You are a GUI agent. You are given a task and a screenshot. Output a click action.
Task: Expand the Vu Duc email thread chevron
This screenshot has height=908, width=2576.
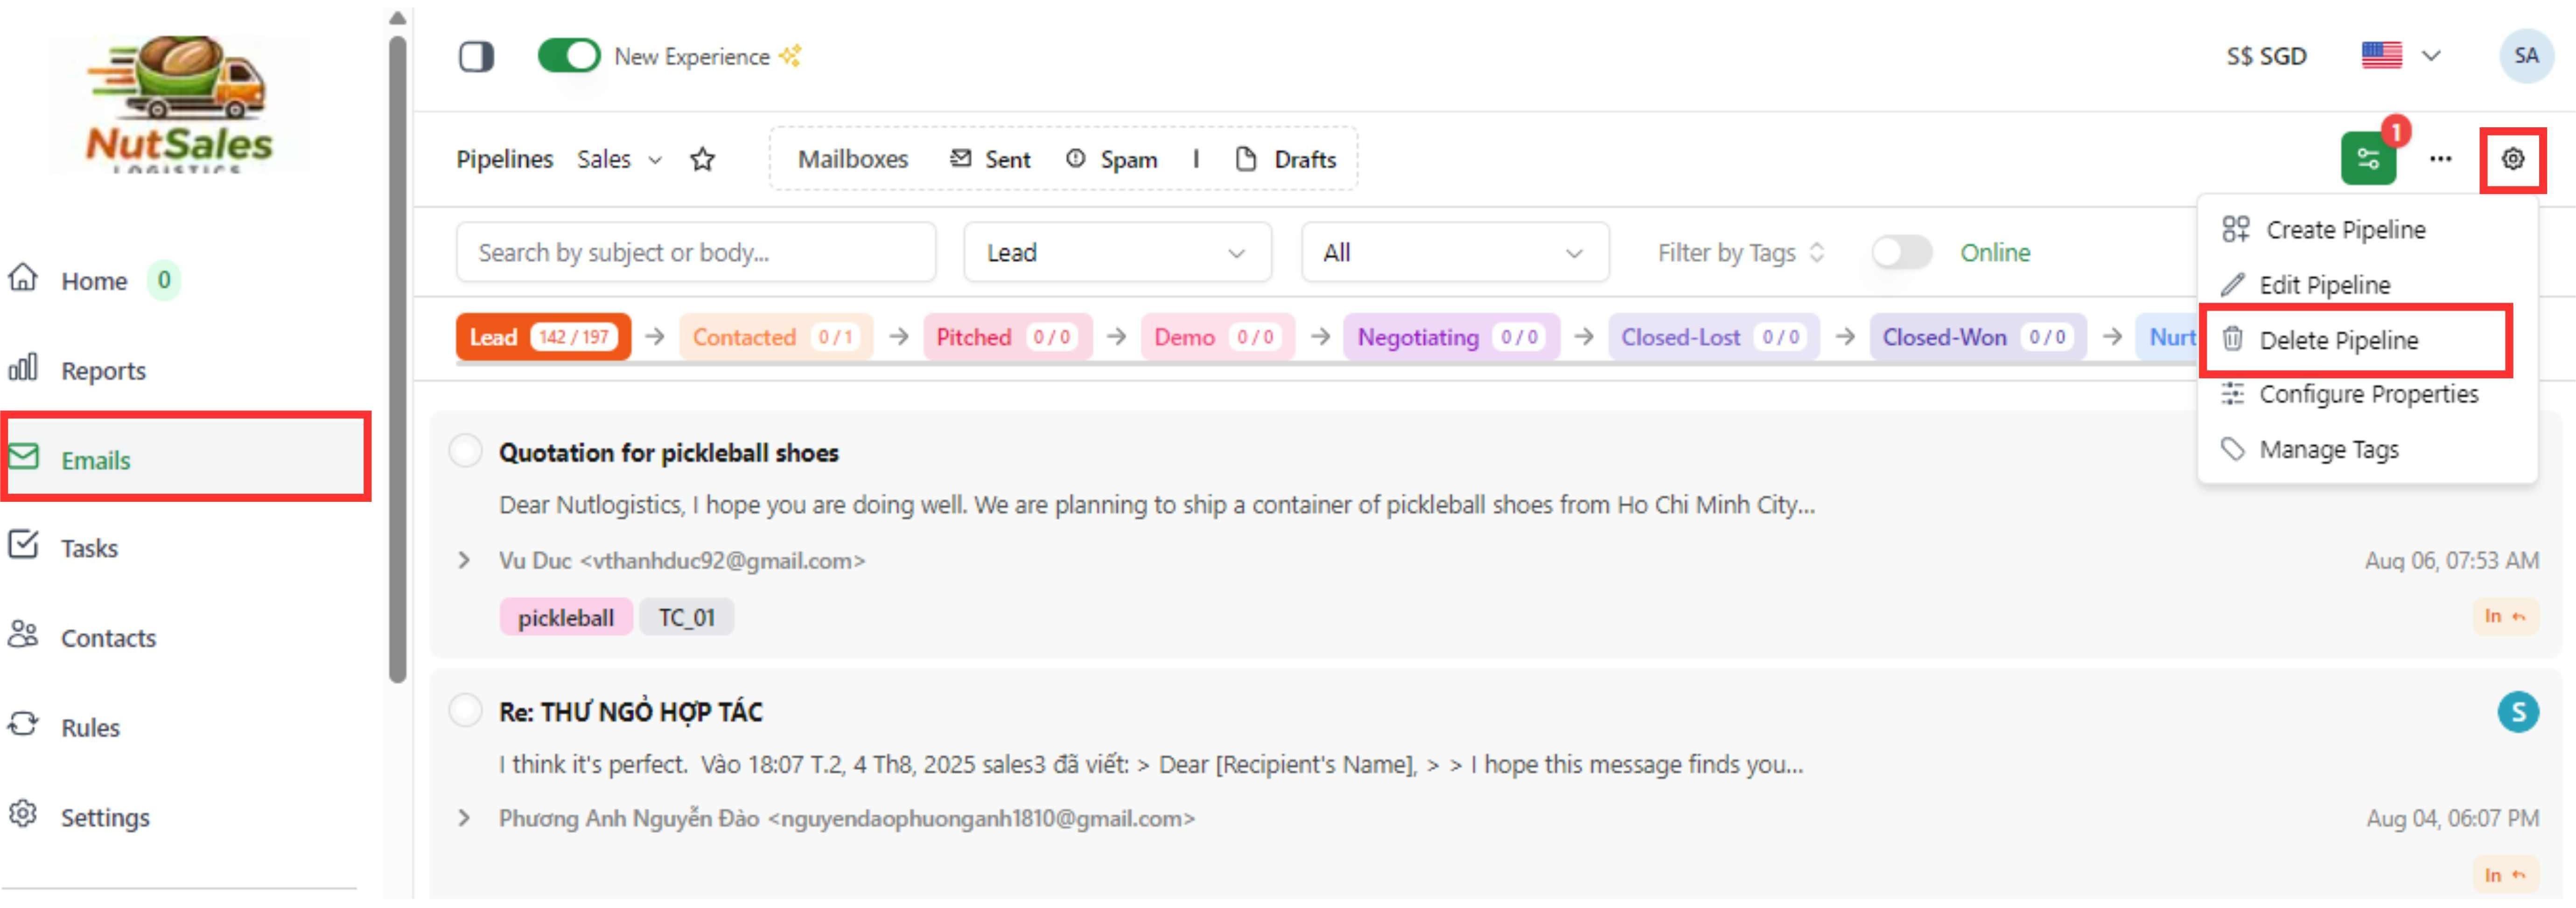pos(463,561)
